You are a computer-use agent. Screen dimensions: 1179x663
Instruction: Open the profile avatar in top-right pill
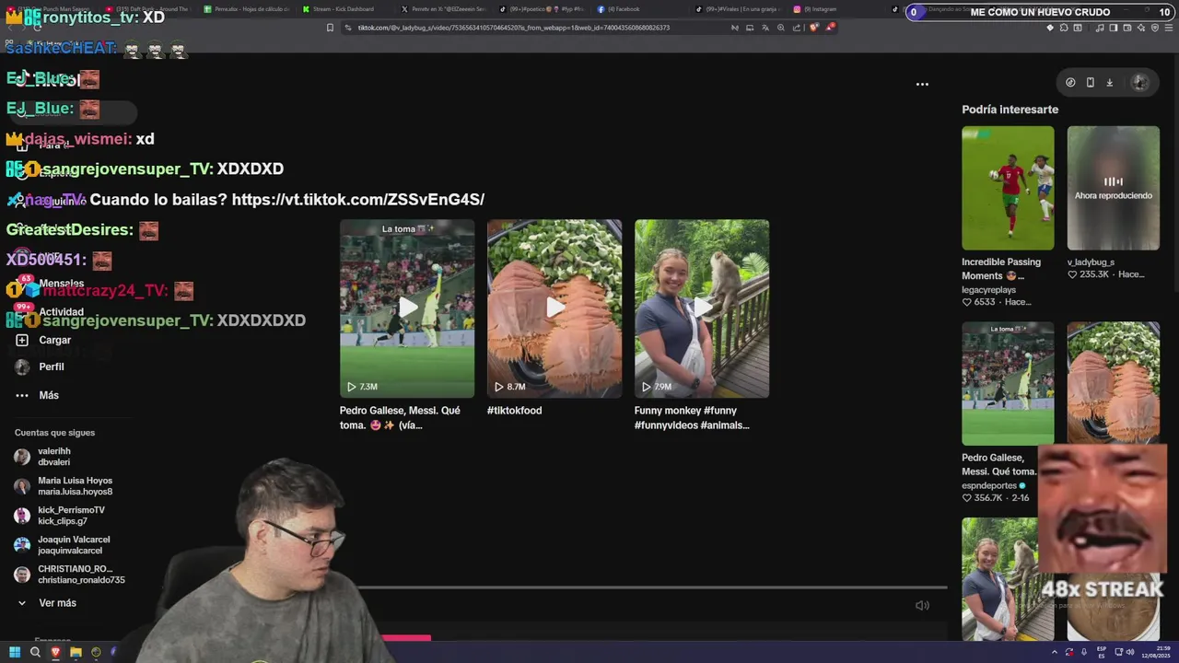click(x=1139, y=82)
